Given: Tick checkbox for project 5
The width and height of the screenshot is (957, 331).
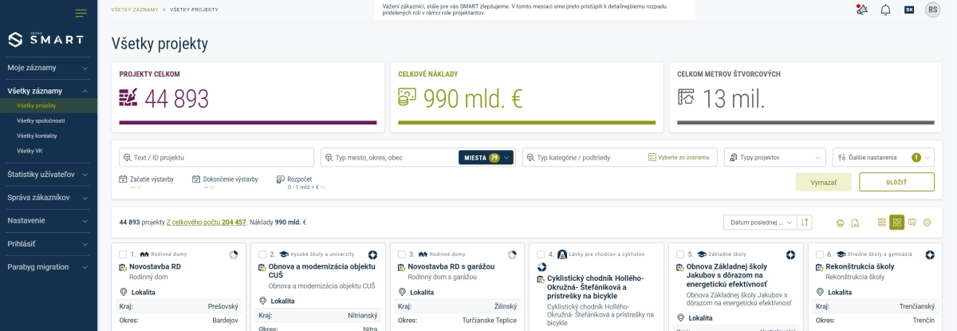Looking at the screenshot, I should (x=680, y=254).
